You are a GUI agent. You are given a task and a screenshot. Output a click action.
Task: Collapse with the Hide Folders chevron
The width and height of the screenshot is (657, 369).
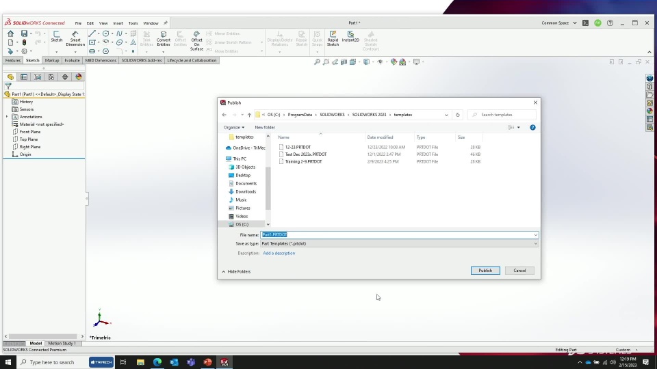(224, 271)
